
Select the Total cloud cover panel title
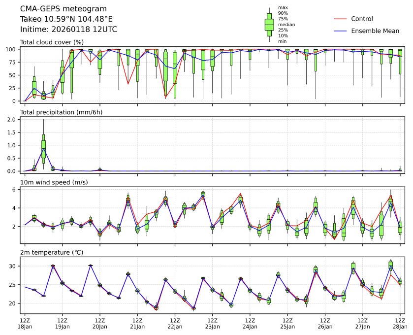pos(52,42)
